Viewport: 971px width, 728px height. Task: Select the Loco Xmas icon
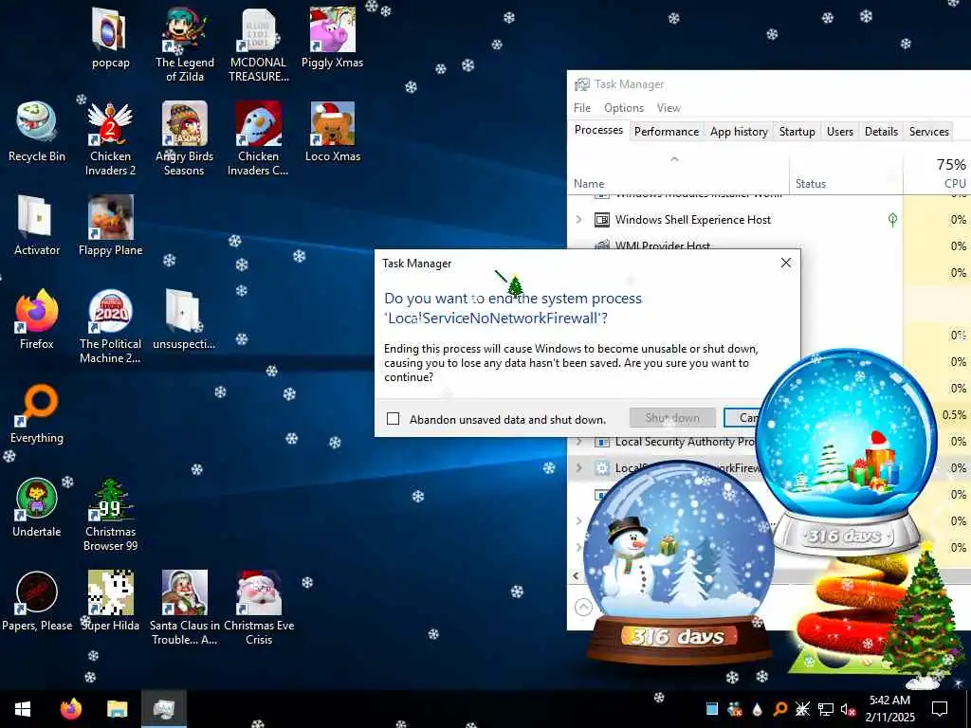[333, 132]
